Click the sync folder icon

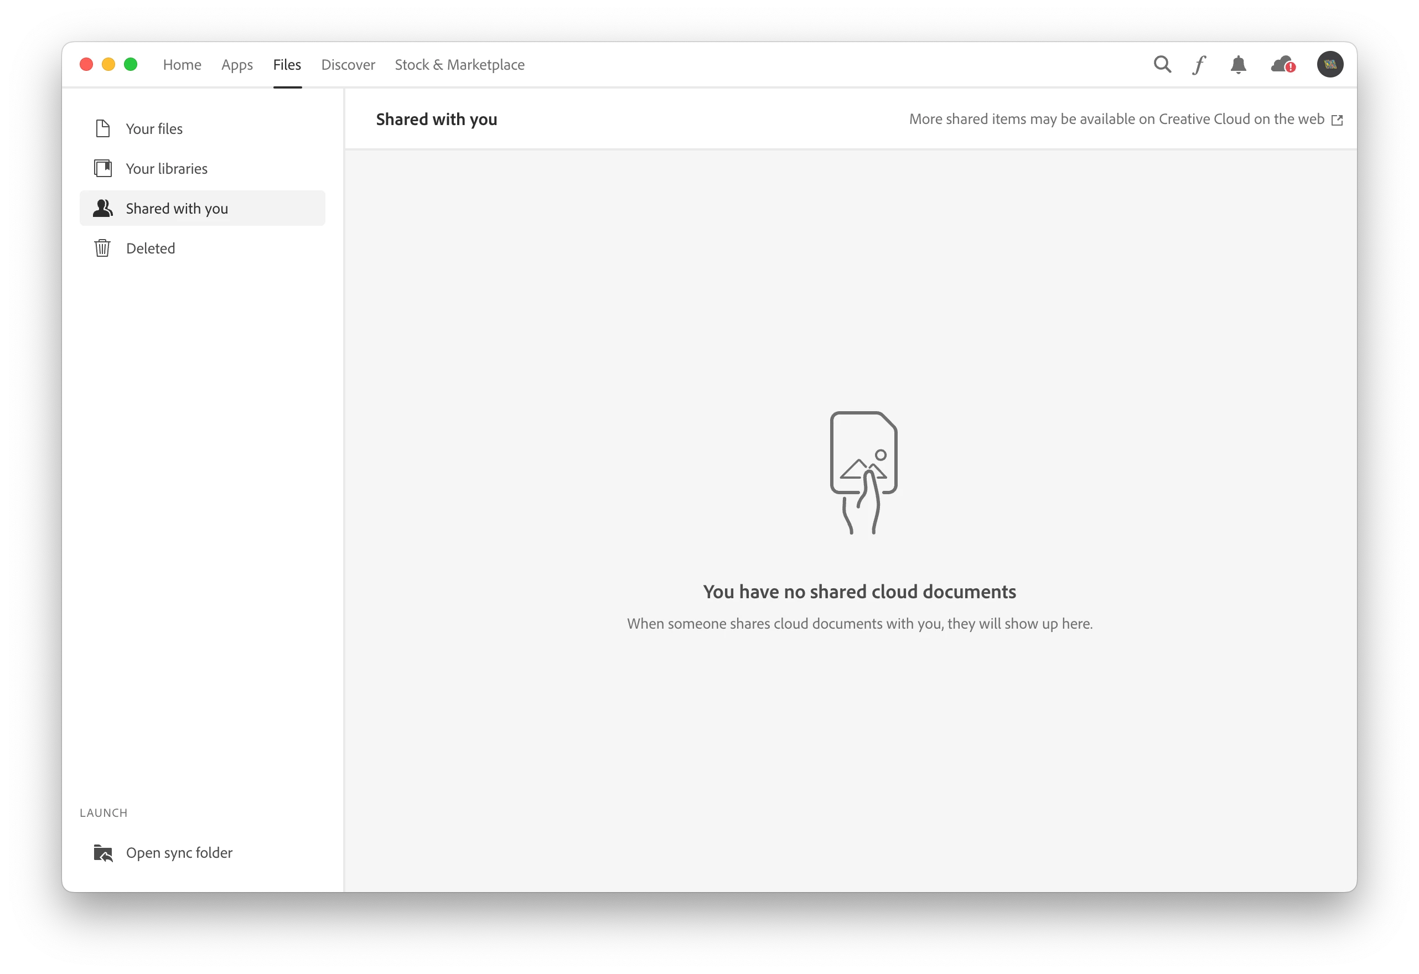tap(102, 852)
